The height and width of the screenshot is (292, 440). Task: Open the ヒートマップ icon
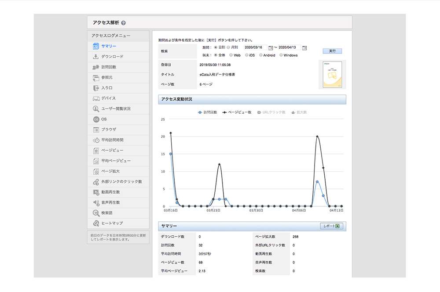pos(96,224)
